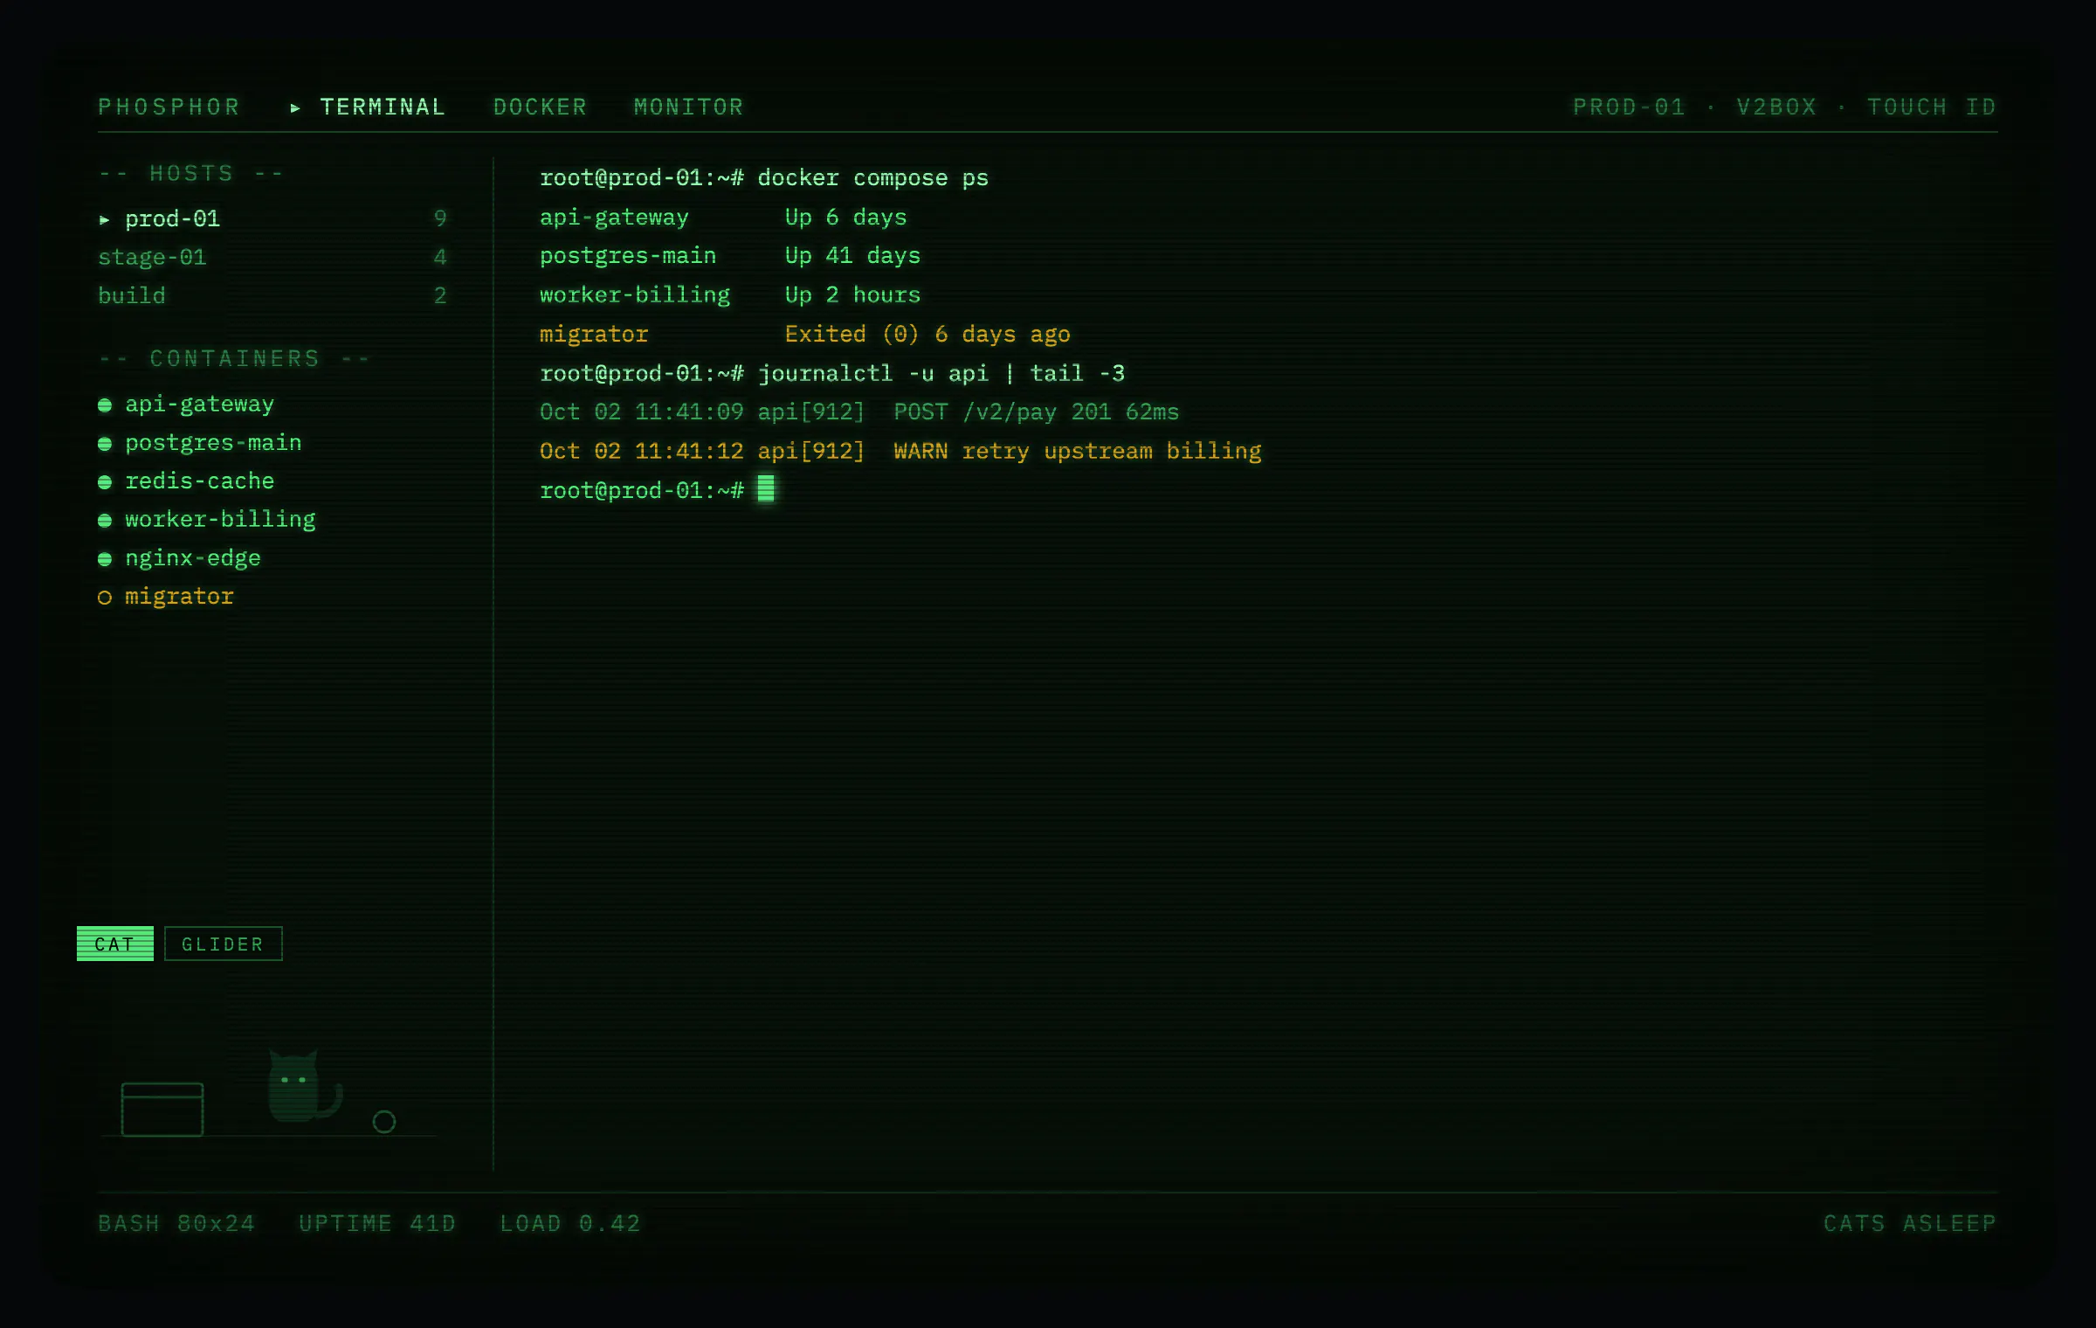Click V2BOX in the header
The height and width of the screenshot is (1328, 2096).
pyautogui.click(x=1776, y=107)
